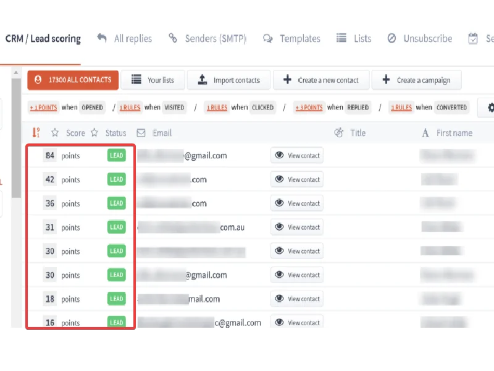Click the scrollbar up arrow at left
The width and height of the screenshot is (494, 371).
[x=16, y=73]
